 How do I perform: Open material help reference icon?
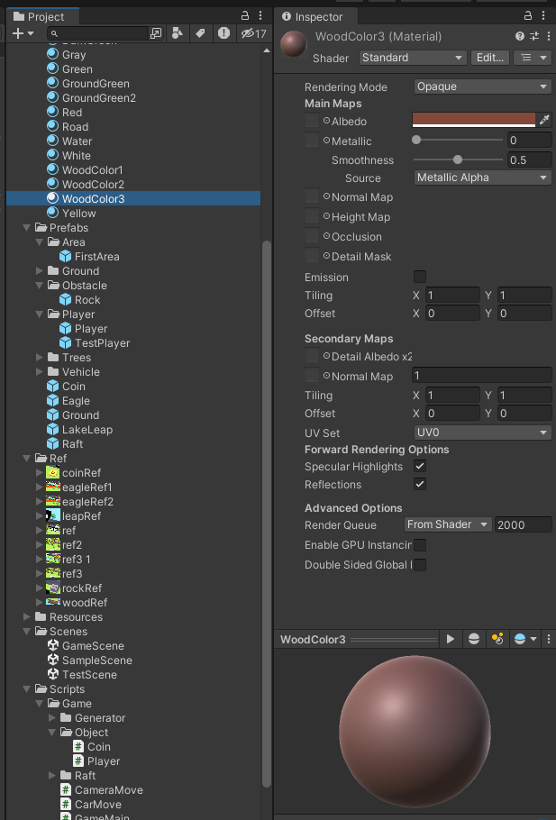(x=519, y=36)
